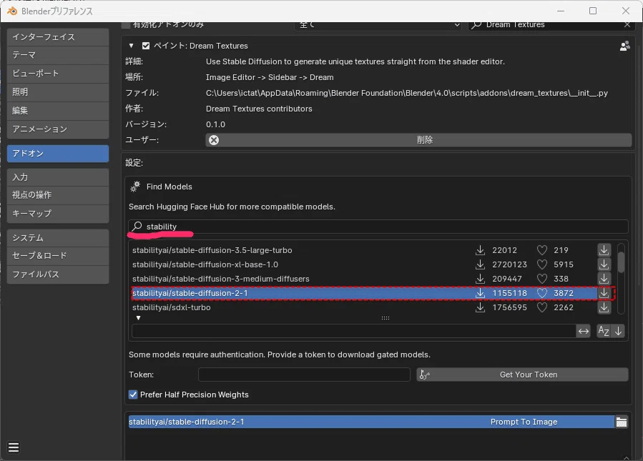
Task: Click the Get Your Token button
Action: 522,375
